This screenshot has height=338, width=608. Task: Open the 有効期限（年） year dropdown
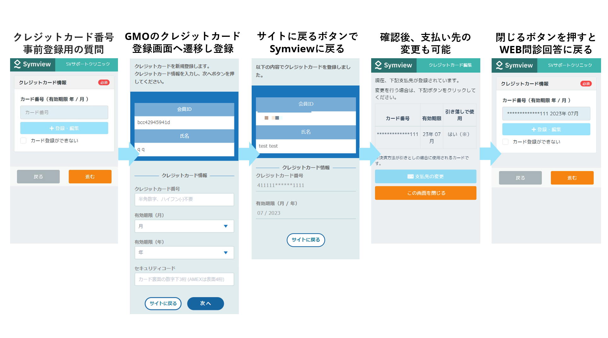point(184,253)
